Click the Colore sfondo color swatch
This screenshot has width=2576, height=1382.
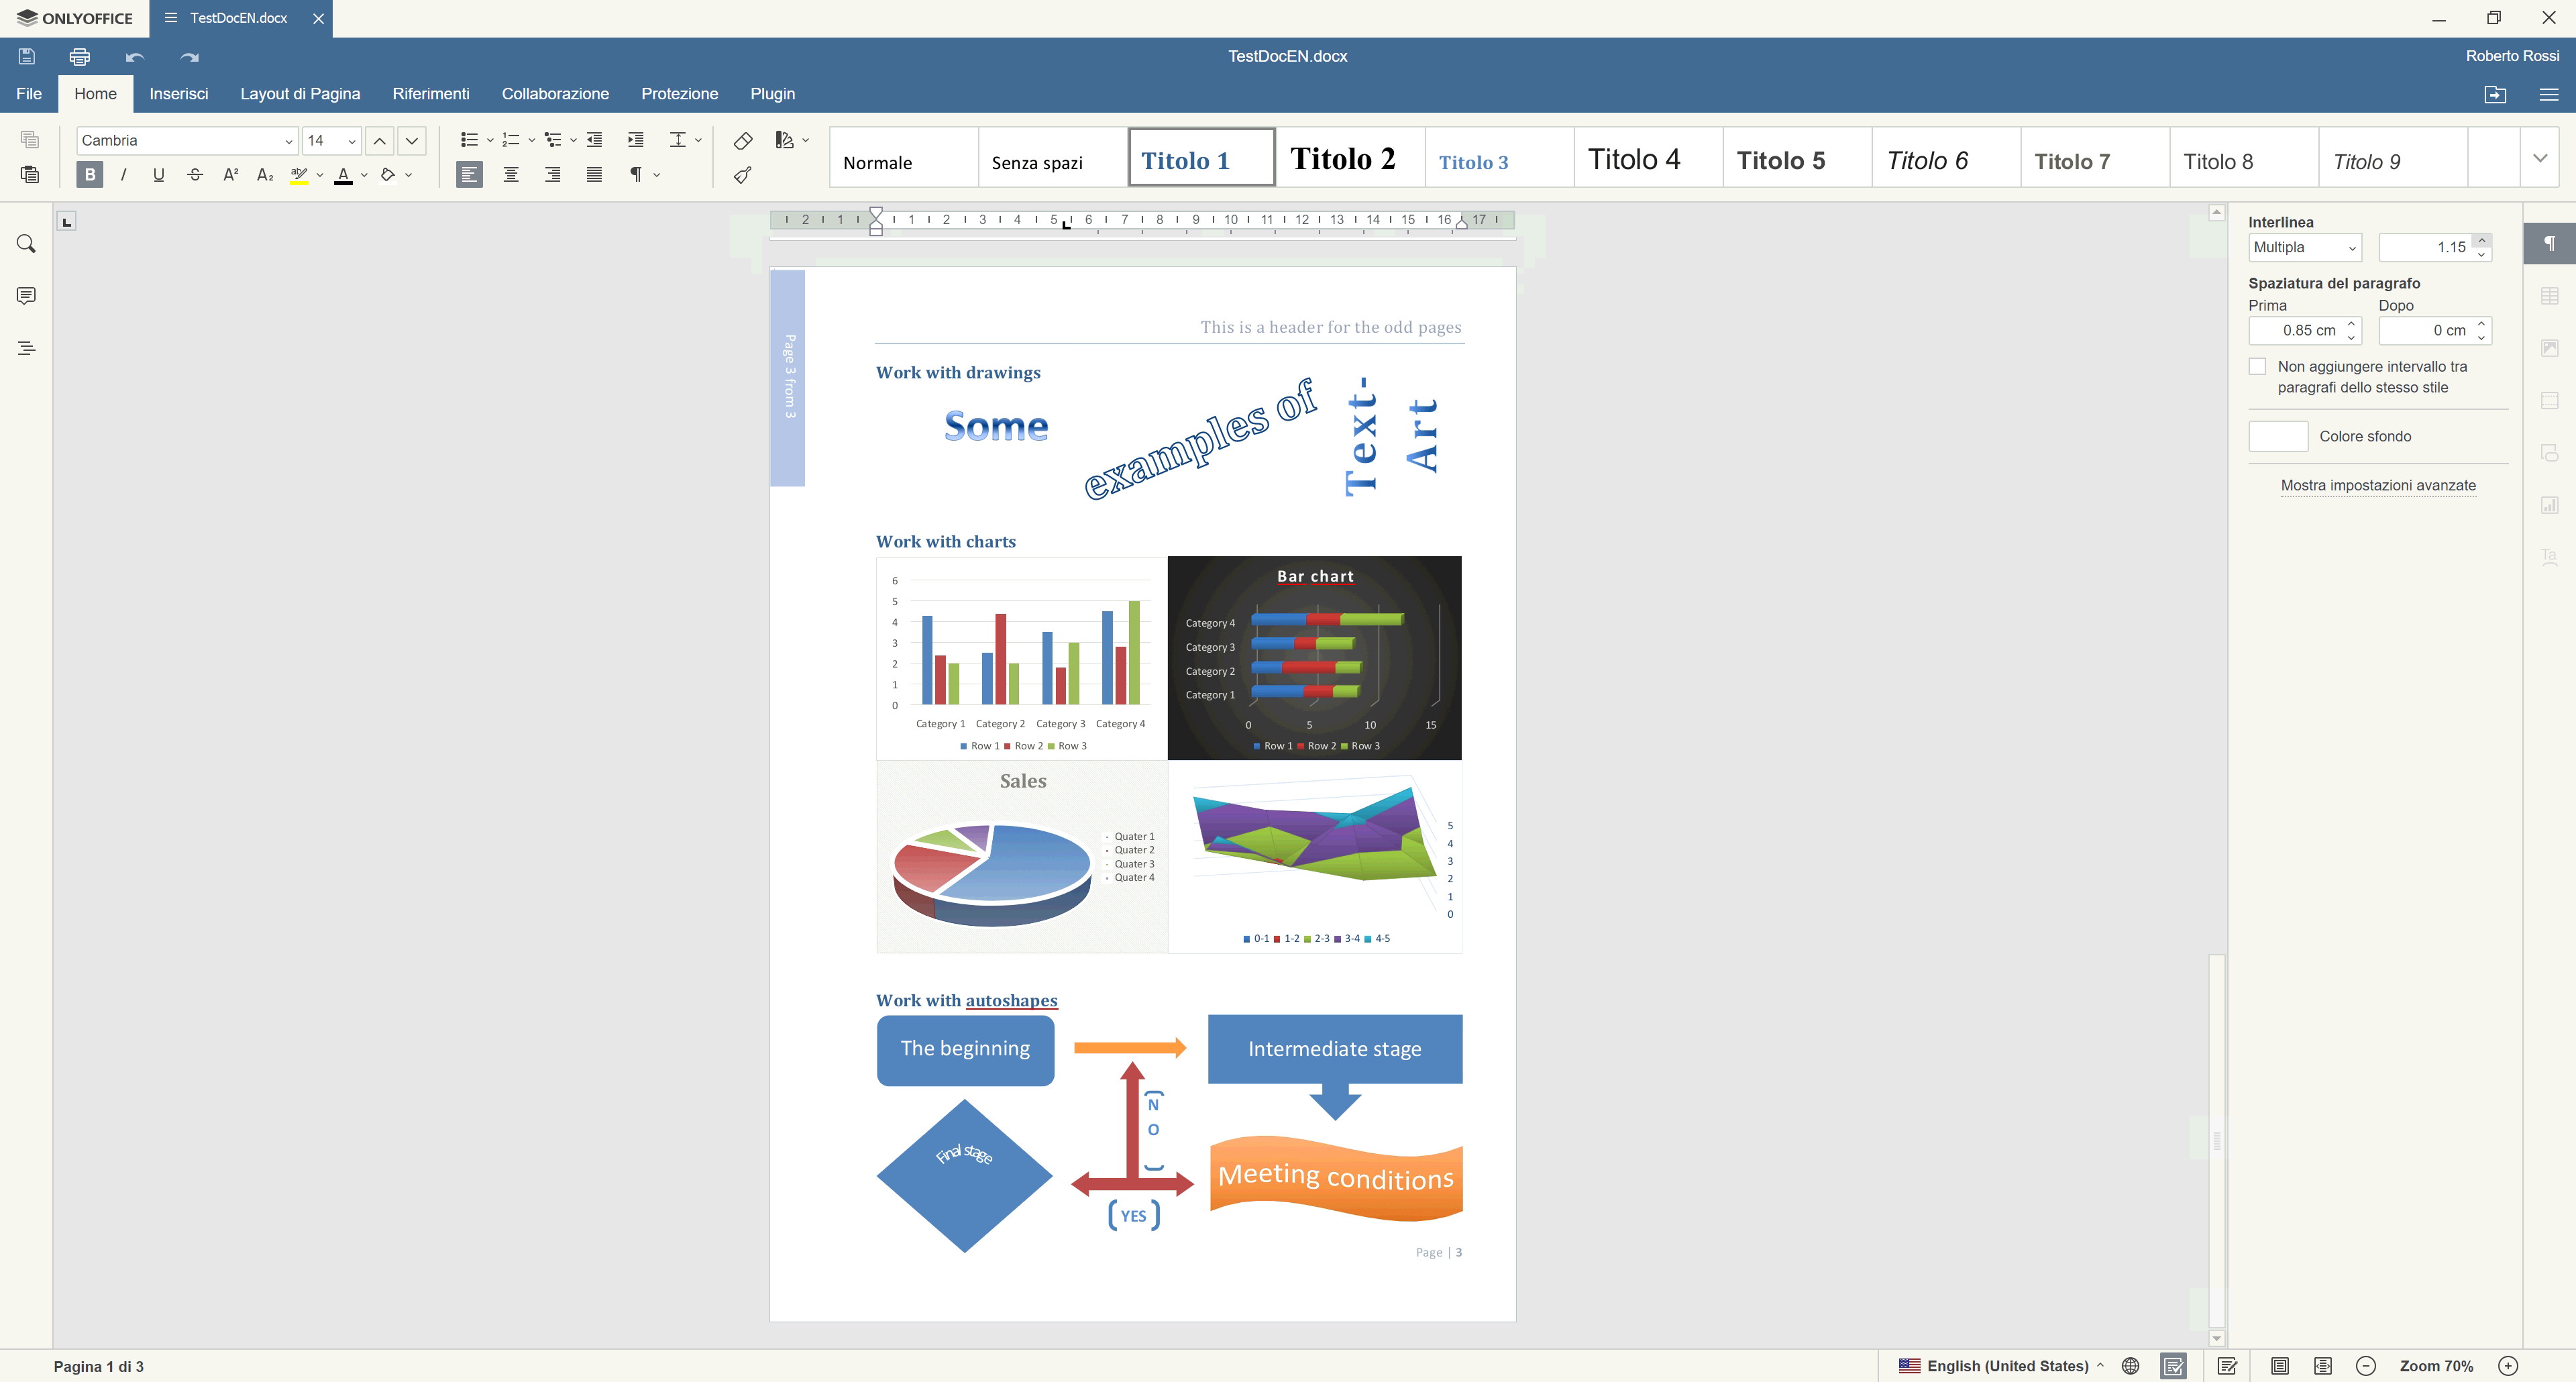click(2277, 437)
